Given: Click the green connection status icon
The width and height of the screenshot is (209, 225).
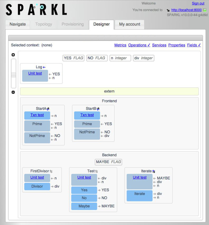Looking at the screenshot, I should 205,10.
